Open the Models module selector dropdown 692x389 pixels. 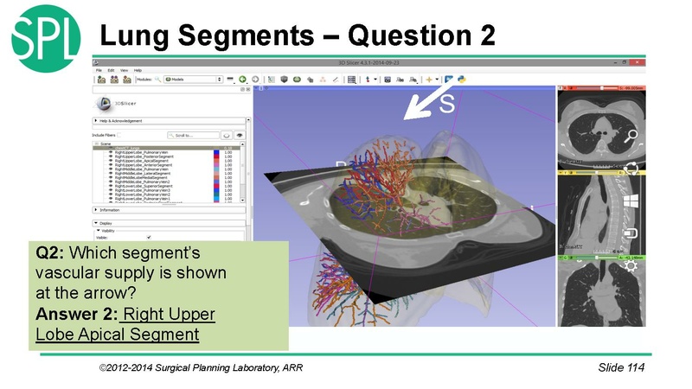(193, 80)
